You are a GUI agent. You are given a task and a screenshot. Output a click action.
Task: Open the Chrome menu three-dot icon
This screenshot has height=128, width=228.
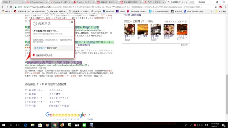click(x=225, y=7)
